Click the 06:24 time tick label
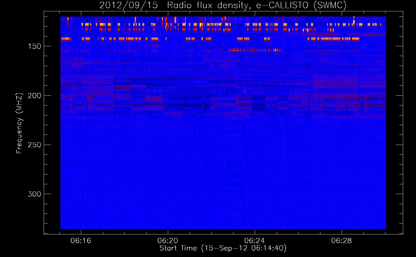The height and width of the screenshot is (257, 416). coord(255,241)
